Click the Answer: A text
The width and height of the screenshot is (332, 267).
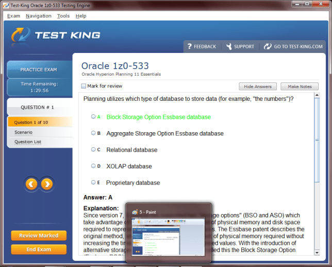97,198
